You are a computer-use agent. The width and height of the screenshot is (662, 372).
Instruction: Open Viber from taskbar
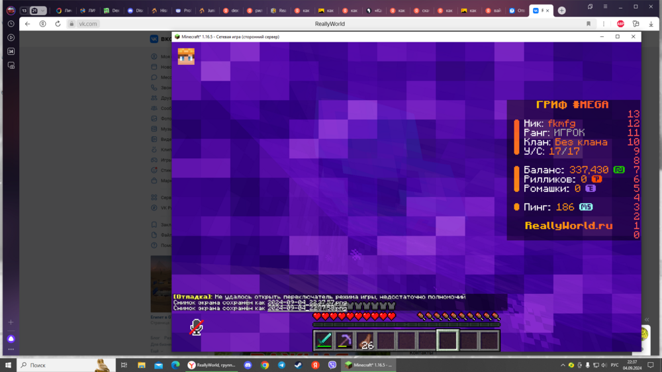click(332, 365)
